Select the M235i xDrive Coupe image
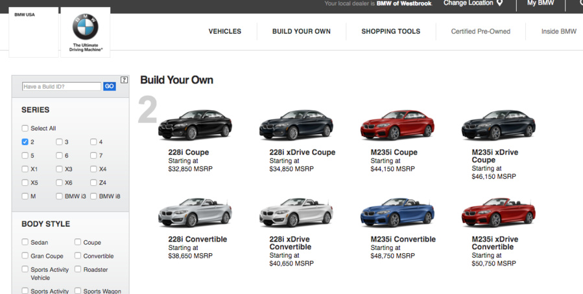This screenshot has height=294, width=583. click(x=499, y=125)
